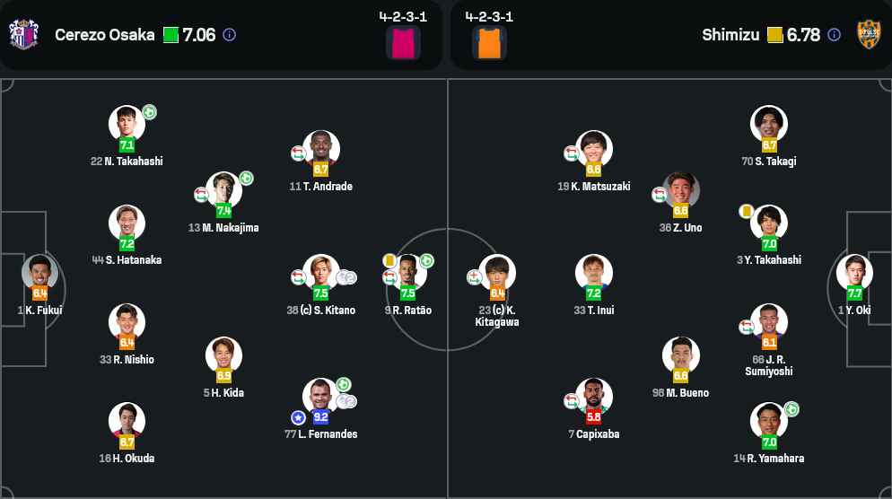Click the green square beside the 7.06 rating
The width and height of the screenshot is (892, 499).
[171, 35]
